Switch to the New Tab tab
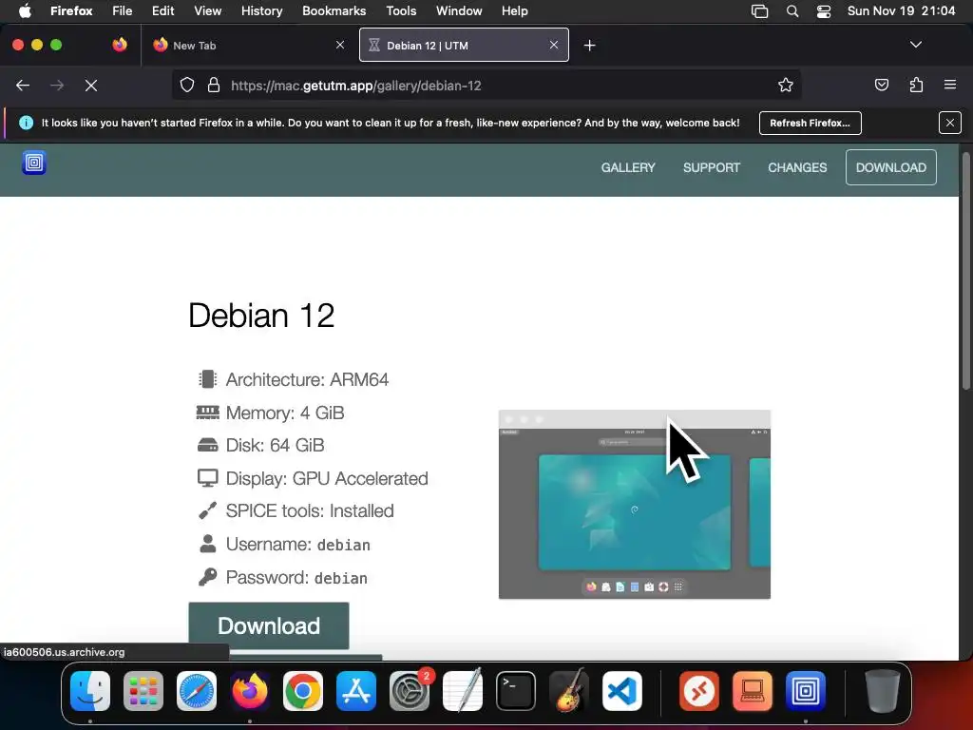Image resolution: width=973 pixels, height=730 pixels. coord(248,46)
